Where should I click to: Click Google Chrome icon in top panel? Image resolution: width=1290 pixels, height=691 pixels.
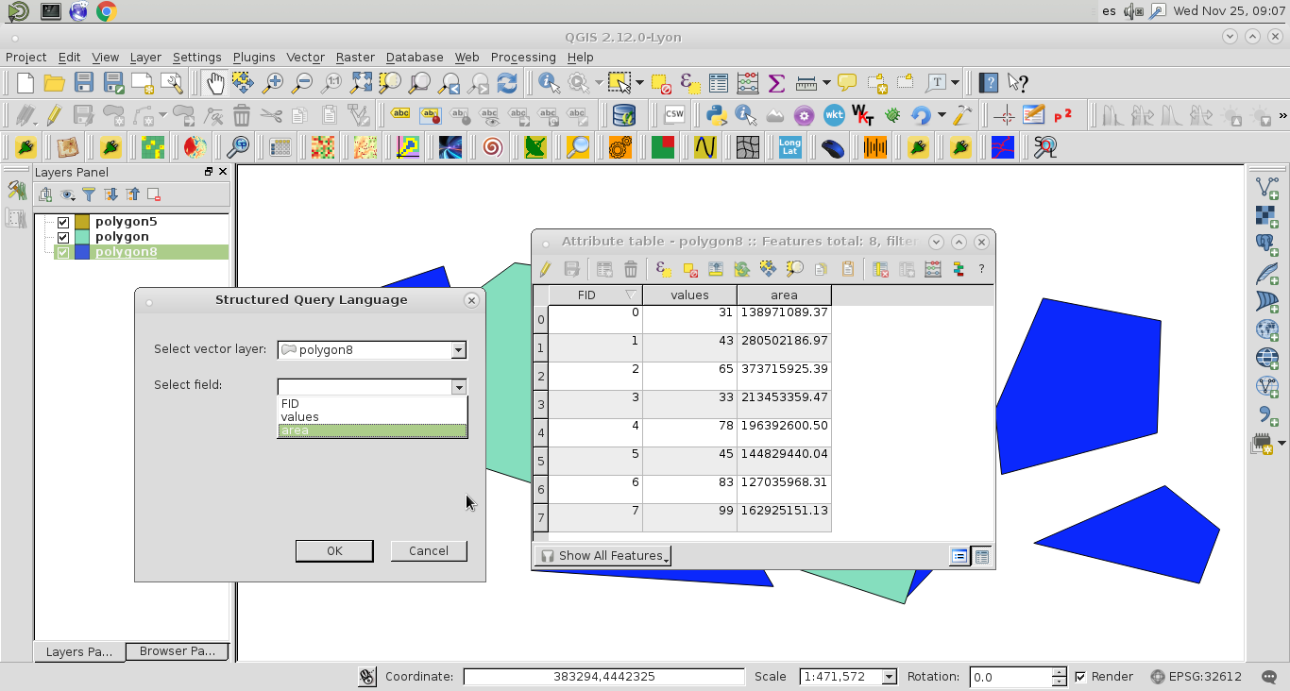(x=107, y=11)
